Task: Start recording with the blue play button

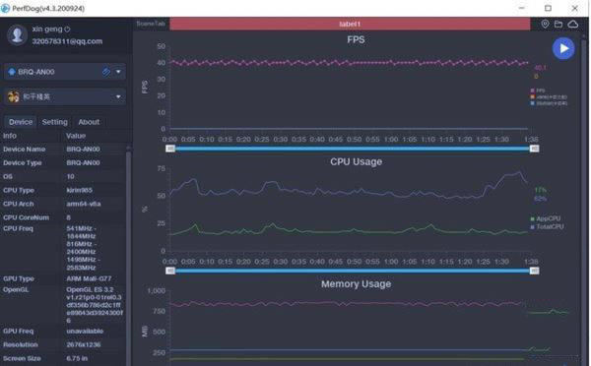Action: tap(563, 48)
